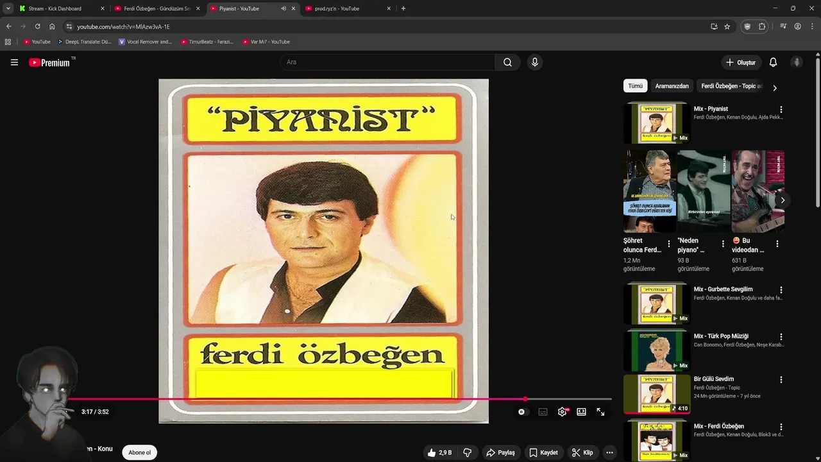821x462 pixels.
Task: Click the YouTube search input field
Action: (387, 62)
